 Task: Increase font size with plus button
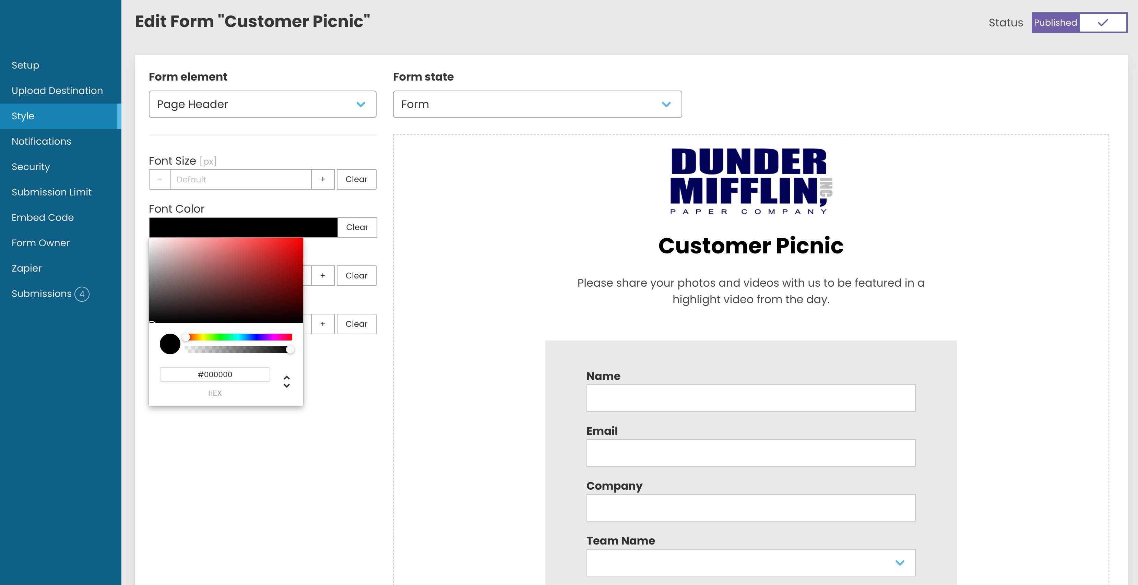(x=322, y=179)
